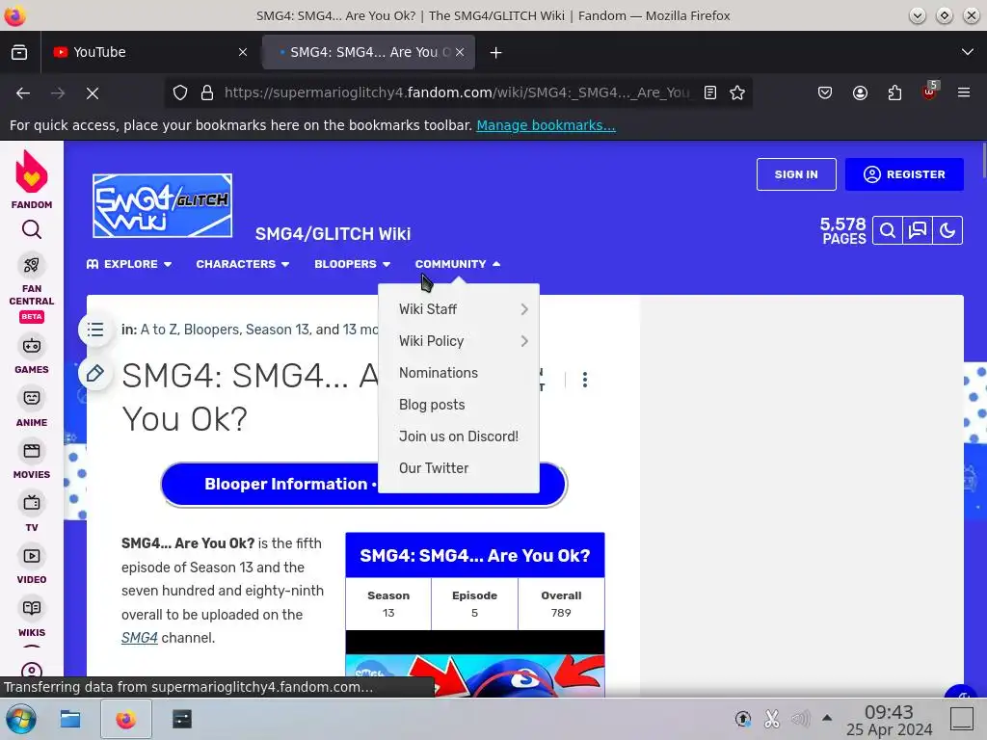Screen dimensions: 987x740
Task: Click the Register button
Action: (904, 174)
